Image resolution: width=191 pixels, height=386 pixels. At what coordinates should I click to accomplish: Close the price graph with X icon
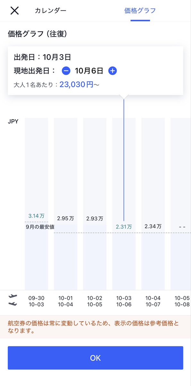tap(14, 11)
